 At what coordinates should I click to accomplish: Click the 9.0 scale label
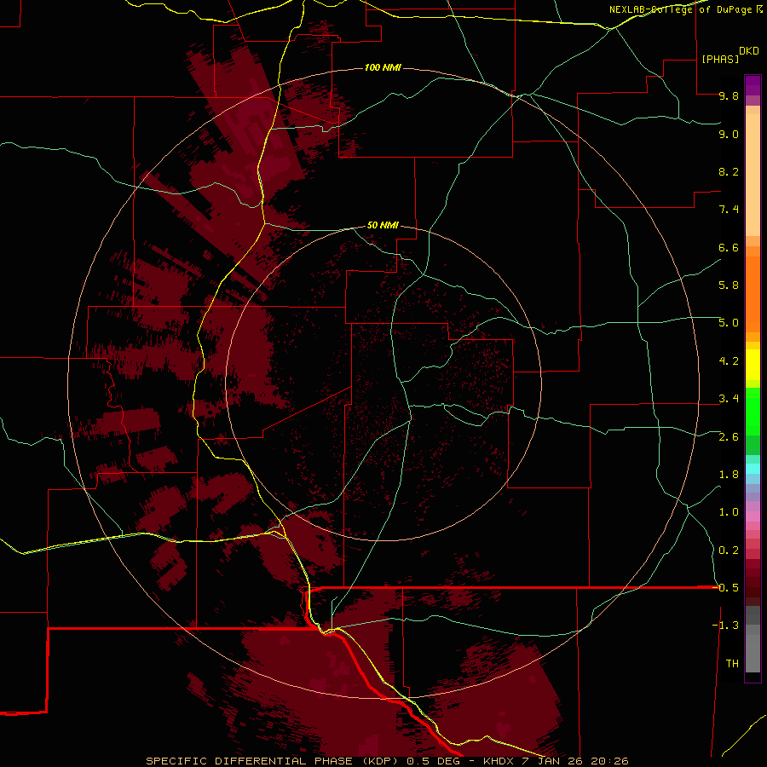(x=729, y=134)
